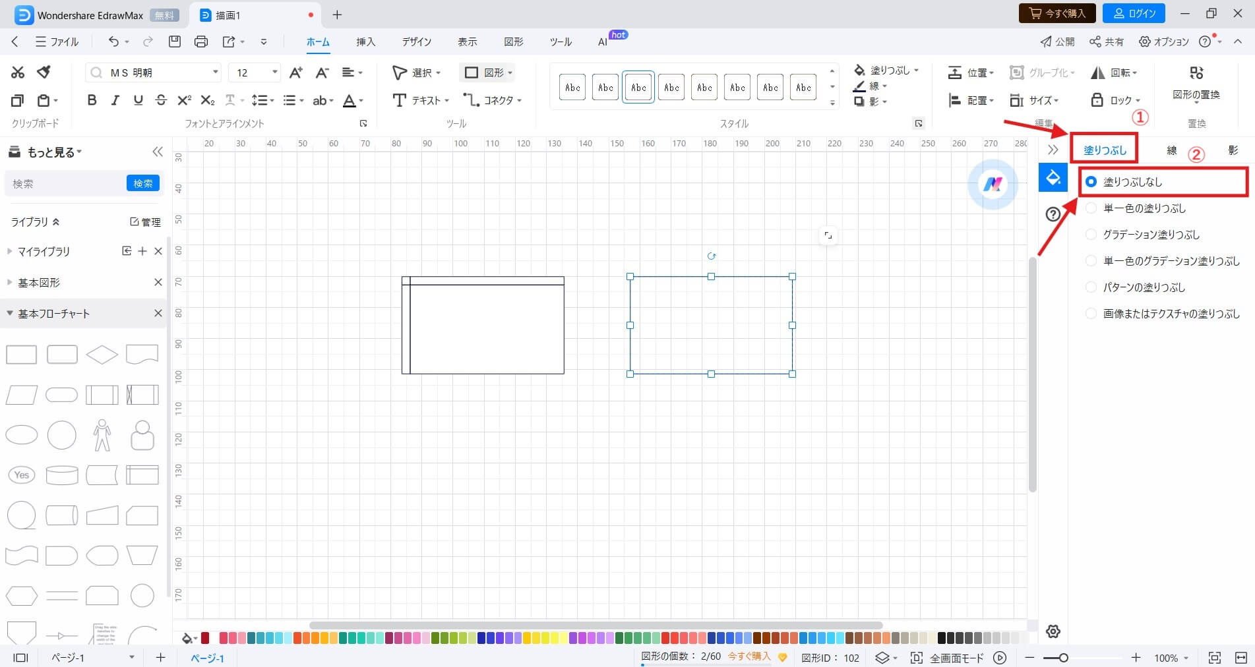Select the Yes shape in the library
The height and width of the screenshot is (667, 1255).
(x=22, y=475)
